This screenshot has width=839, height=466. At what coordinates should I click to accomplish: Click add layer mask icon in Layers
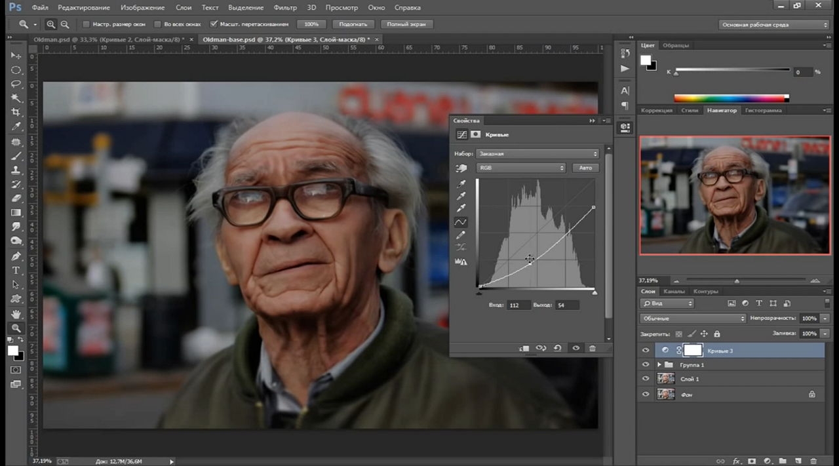point(752,461)
